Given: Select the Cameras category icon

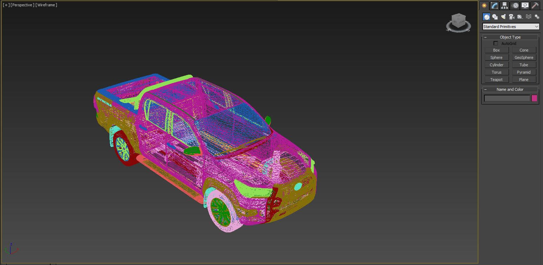Looking at the screenshot, I should pyautogui.click(x=512, y=16).
